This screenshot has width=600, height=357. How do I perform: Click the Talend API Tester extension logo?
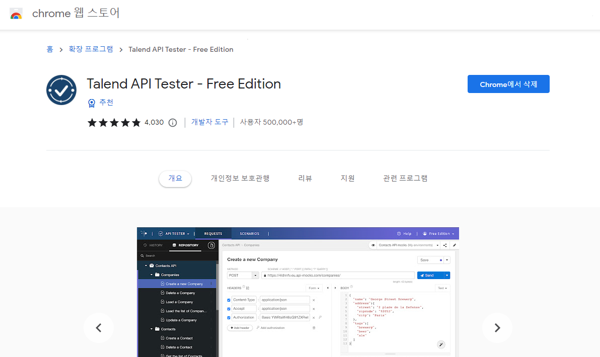click(x=61, y=90)
